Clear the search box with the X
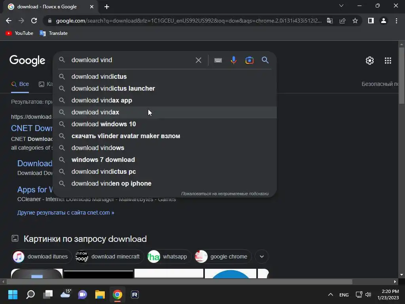Viewport: 405px width, 304px height. point(199,60)
